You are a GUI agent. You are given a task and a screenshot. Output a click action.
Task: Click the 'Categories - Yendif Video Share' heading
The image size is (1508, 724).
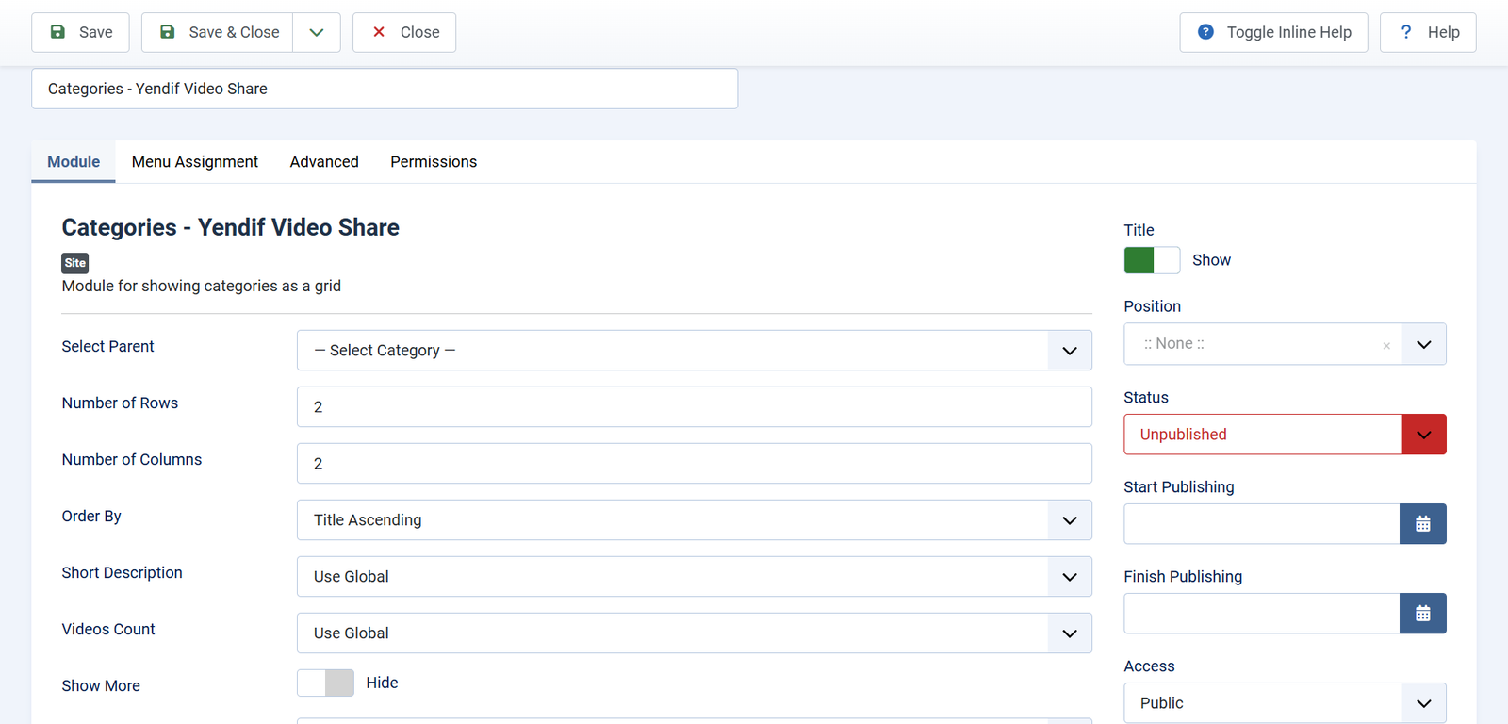(x=231, y=227)
